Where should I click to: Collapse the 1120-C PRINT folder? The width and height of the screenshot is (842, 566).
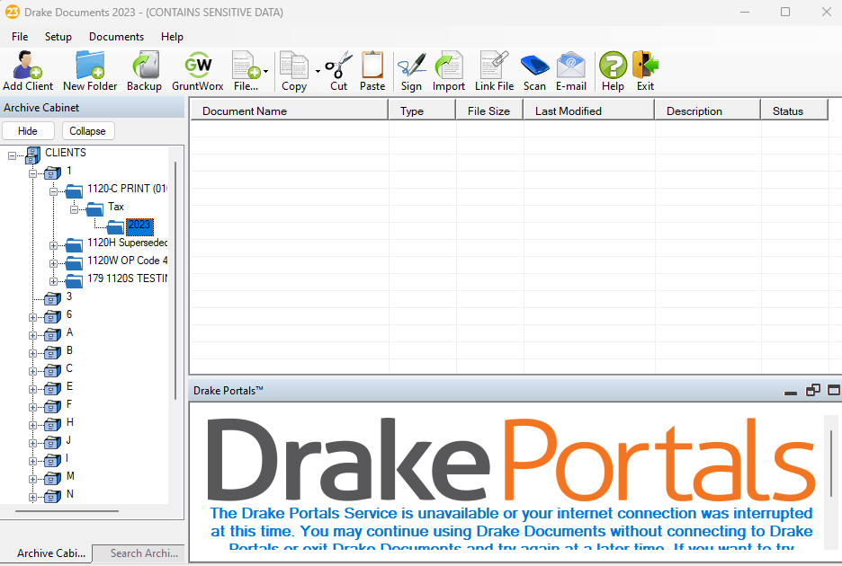click(53, 191)
